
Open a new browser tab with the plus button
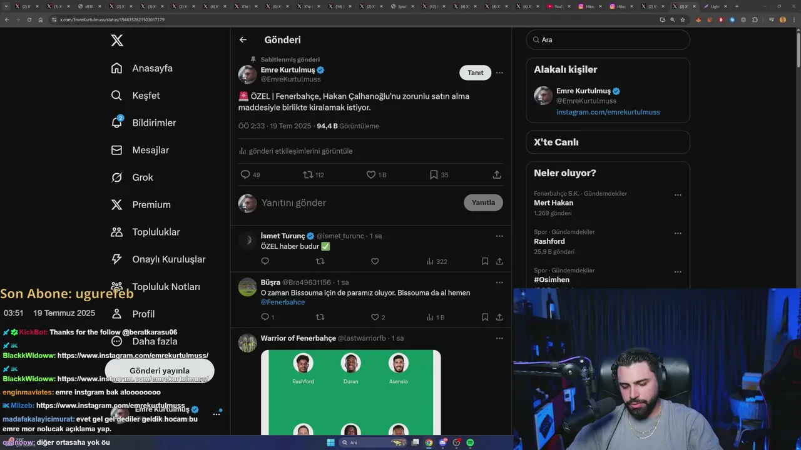click(737, 6)
